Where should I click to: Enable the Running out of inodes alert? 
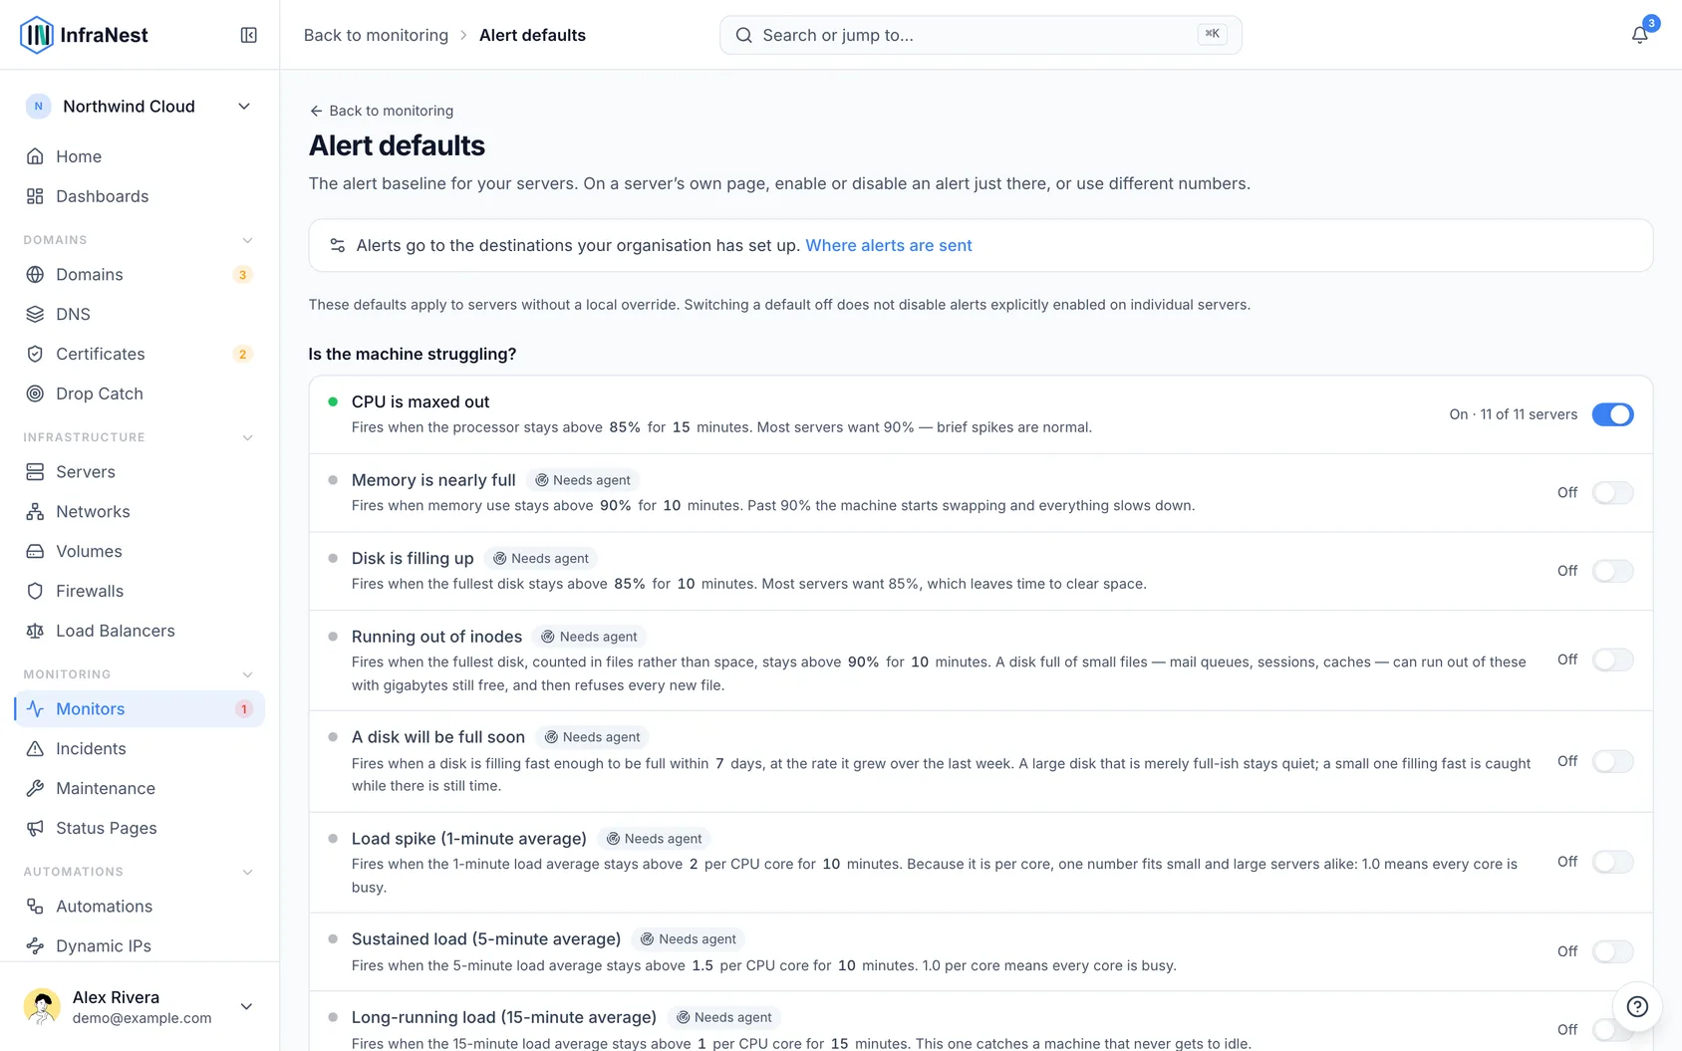click(x=1612, y=659)
